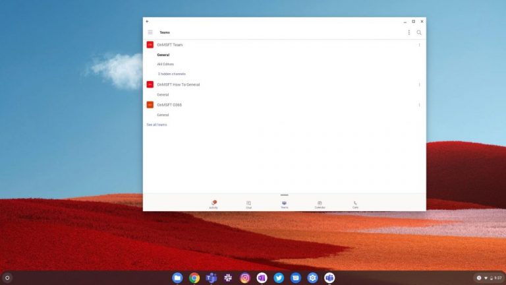Switch to the Calls tab

[355, 205]
